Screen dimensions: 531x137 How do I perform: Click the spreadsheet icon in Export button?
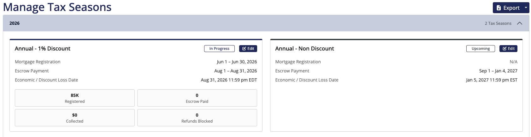pyautogui.click(x=499, y=8)
